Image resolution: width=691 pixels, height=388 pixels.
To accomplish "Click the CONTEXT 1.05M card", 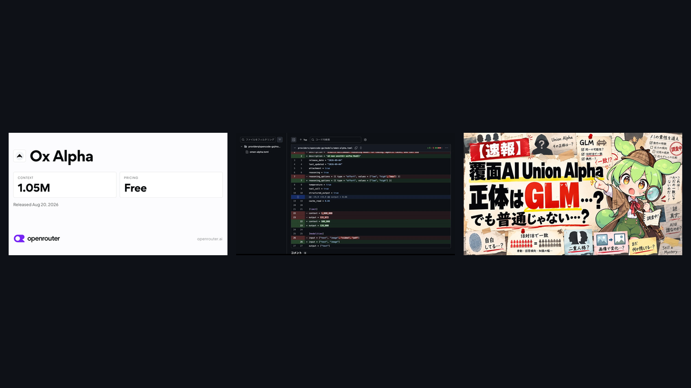I will (x=64, y=185).
